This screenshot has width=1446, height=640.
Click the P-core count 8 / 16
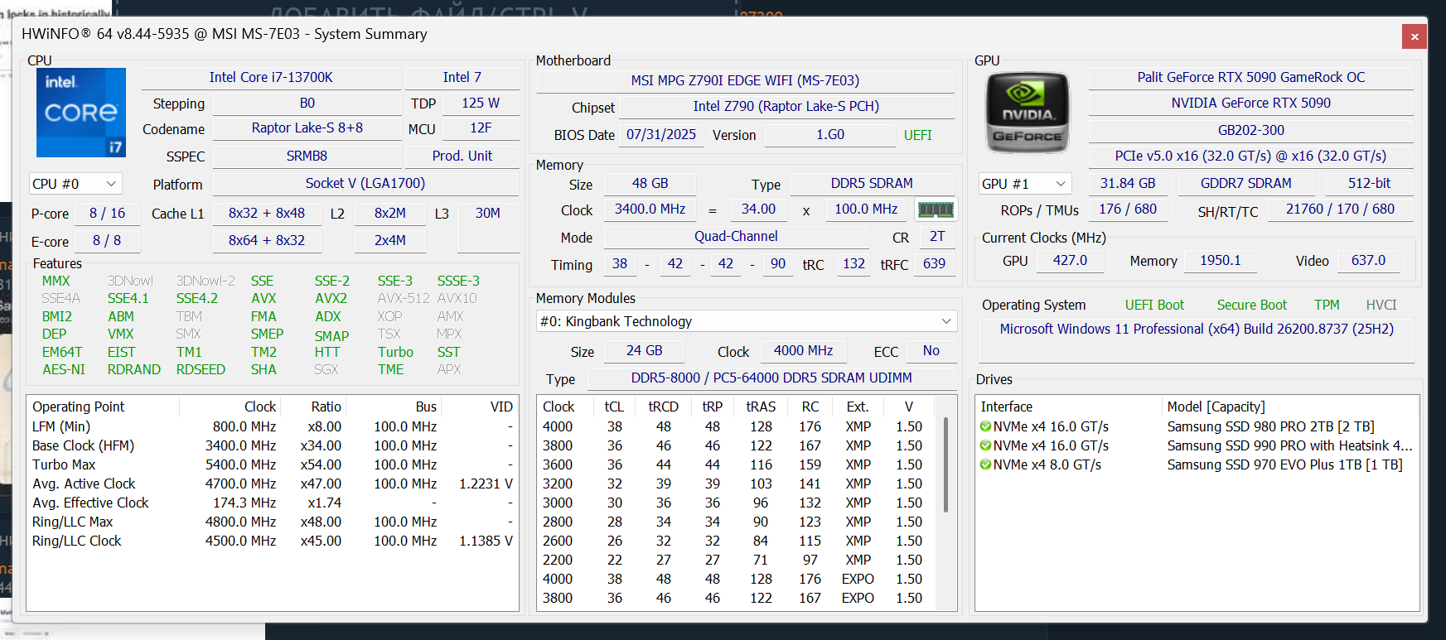(x=107, y=214)
